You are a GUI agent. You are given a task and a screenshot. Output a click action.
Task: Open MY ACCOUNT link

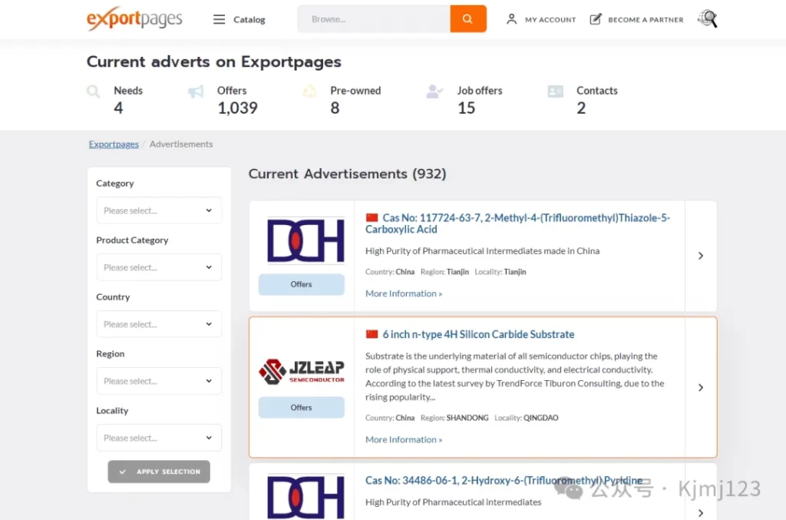550,19
